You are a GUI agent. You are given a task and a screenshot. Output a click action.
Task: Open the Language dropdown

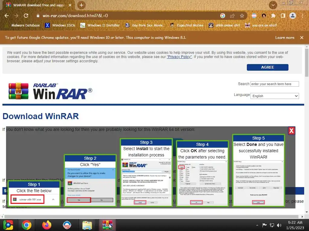pyautogui.click(x=275, y=96)
